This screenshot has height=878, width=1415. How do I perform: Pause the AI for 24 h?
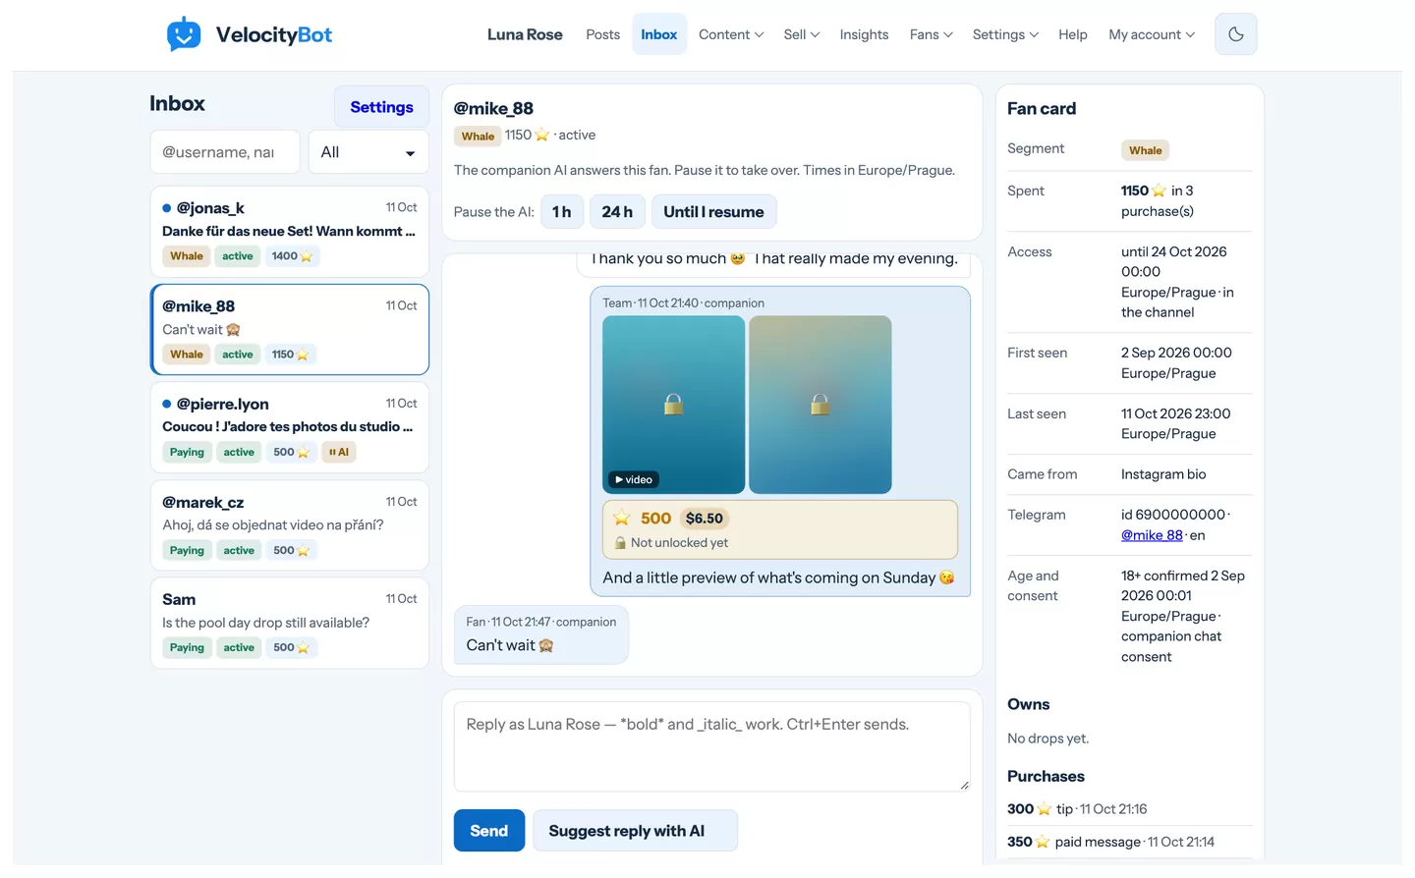click(x=617, y=212)
